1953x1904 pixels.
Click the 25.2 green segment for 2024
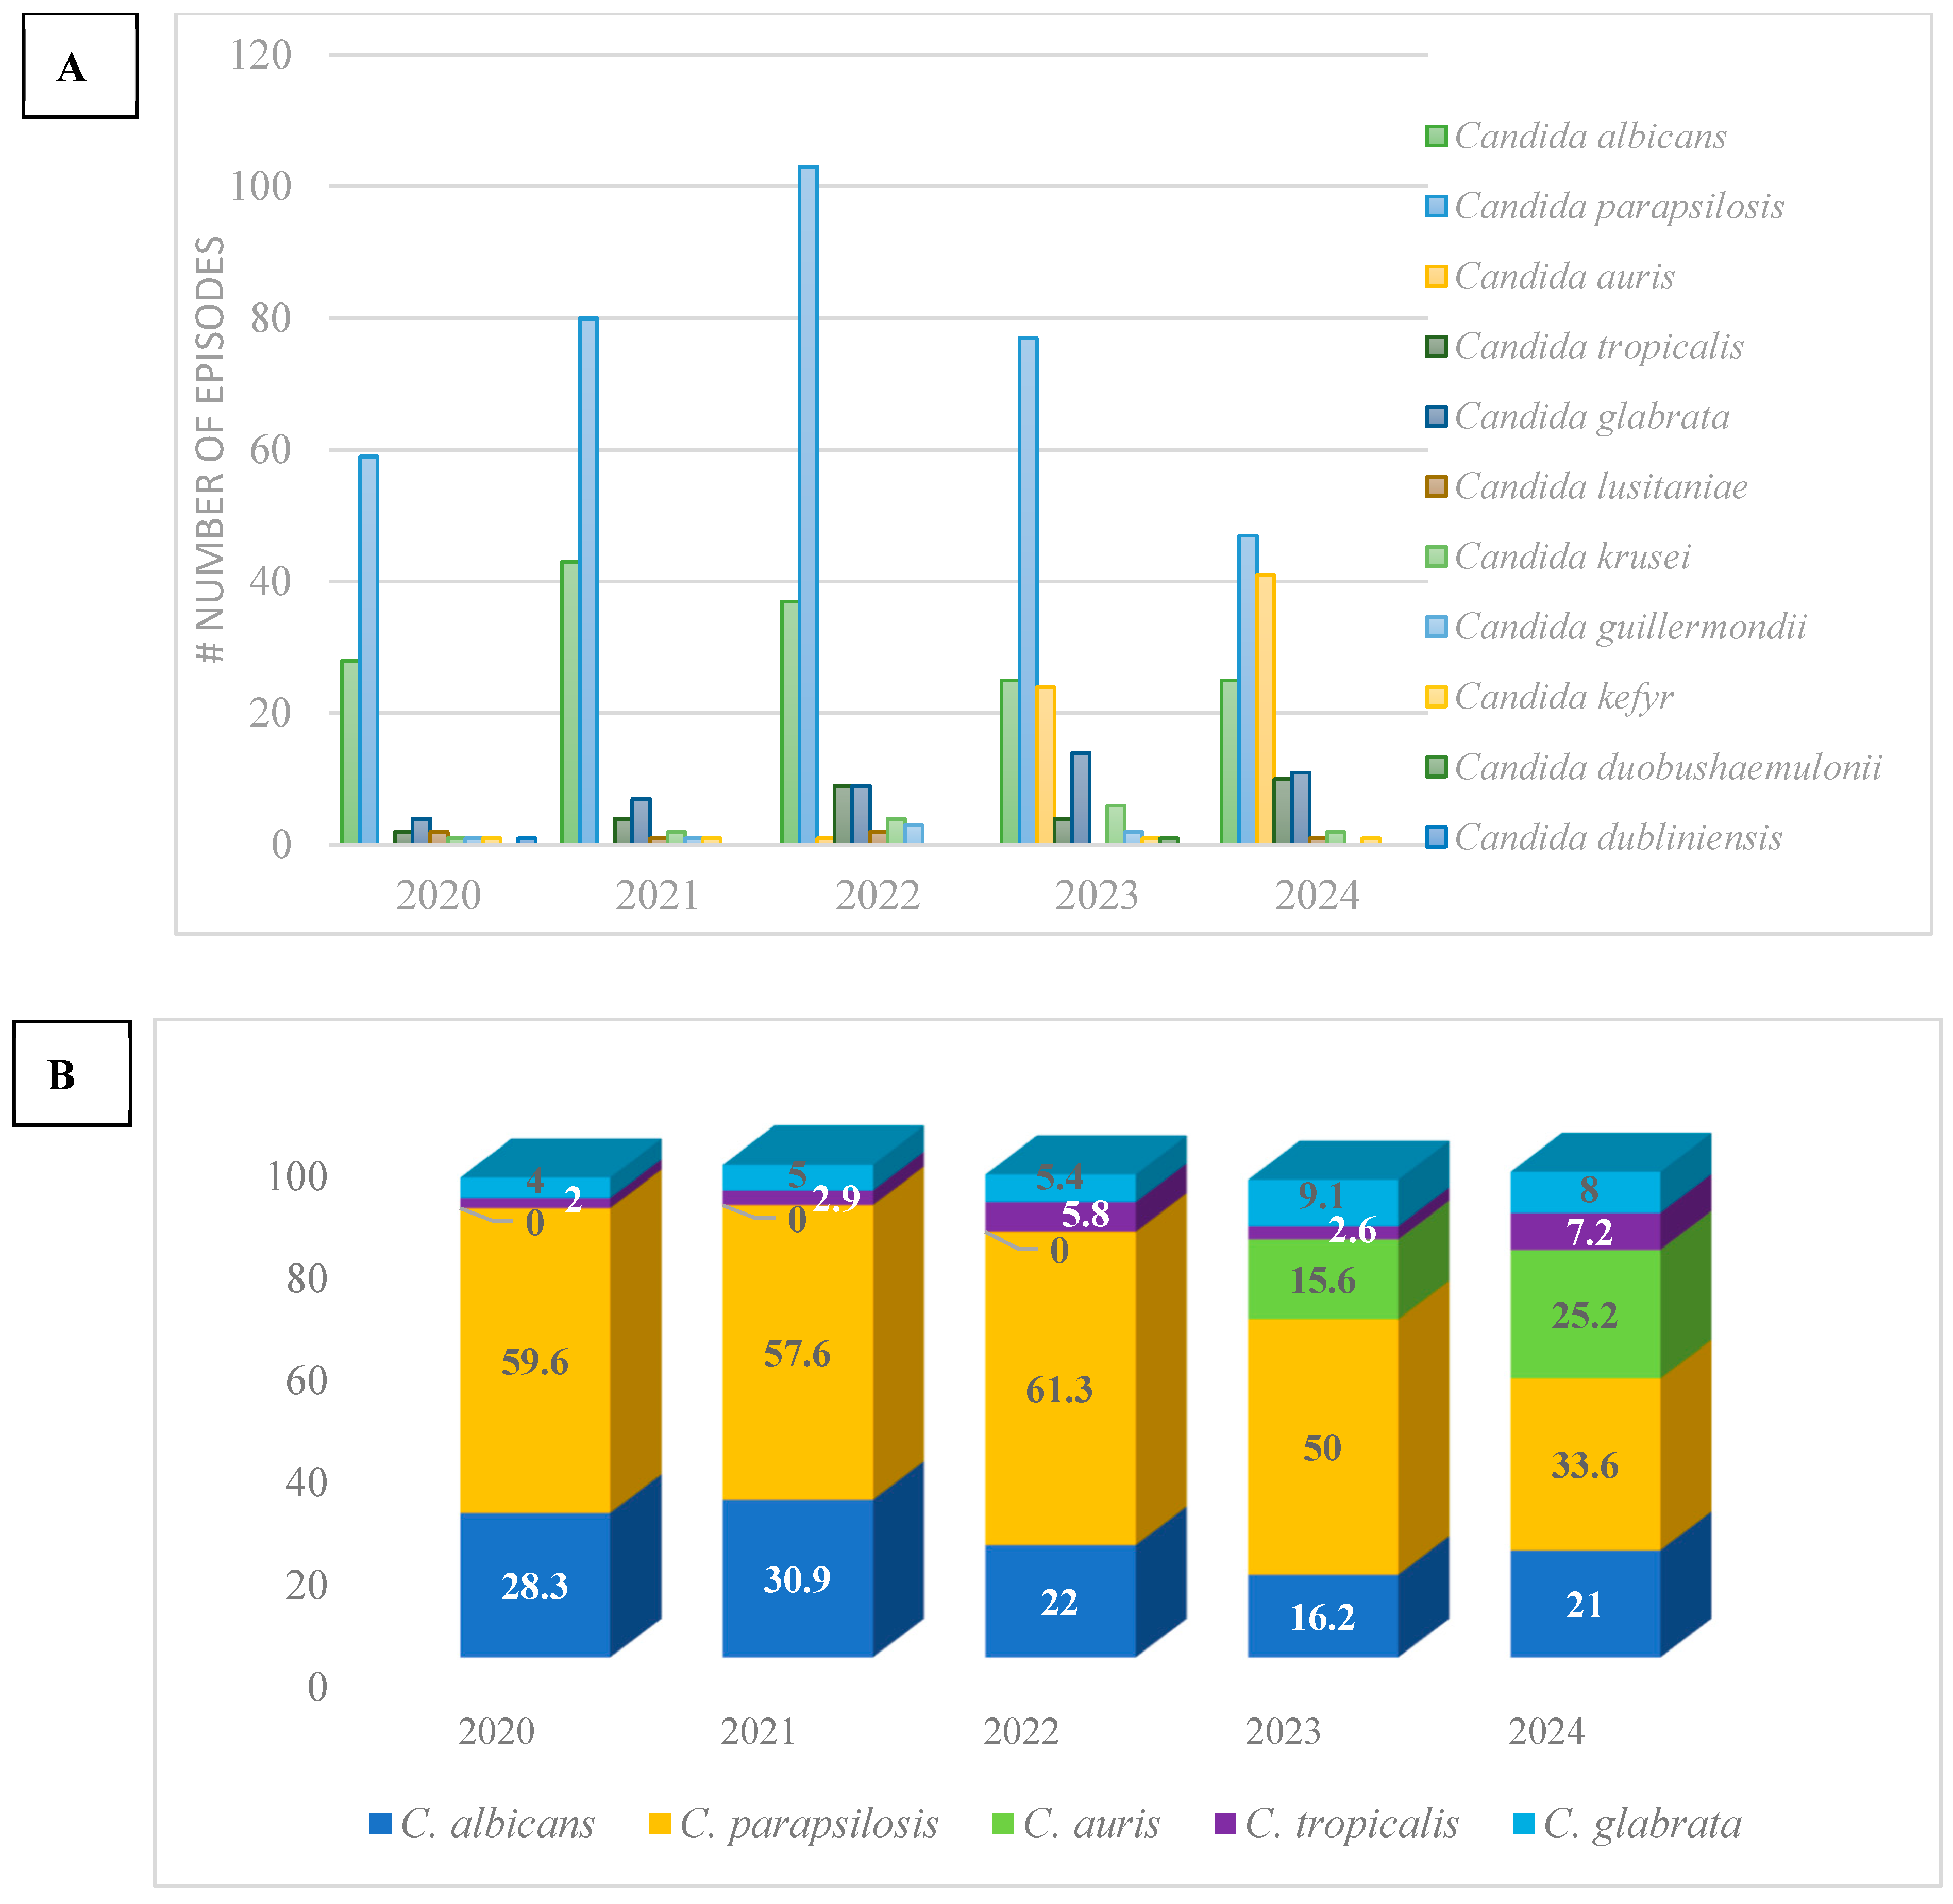[x=1584, y=1314]
